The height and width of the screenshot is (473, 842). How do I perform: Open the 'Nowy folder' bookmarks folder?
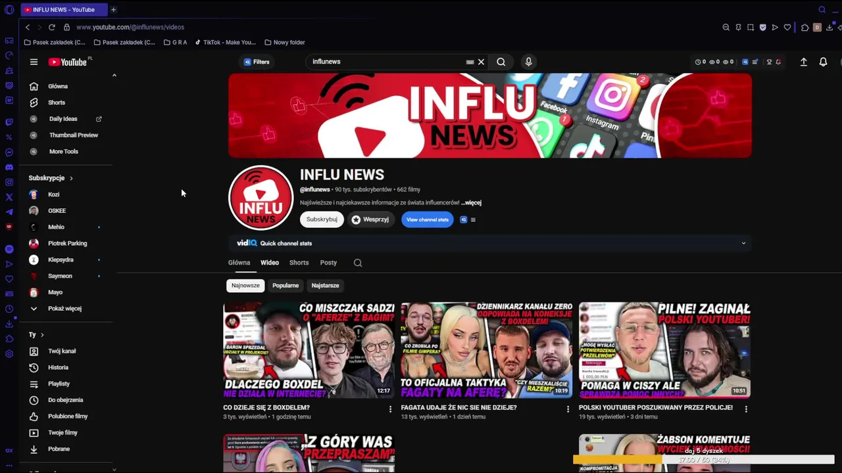[285, 42]
